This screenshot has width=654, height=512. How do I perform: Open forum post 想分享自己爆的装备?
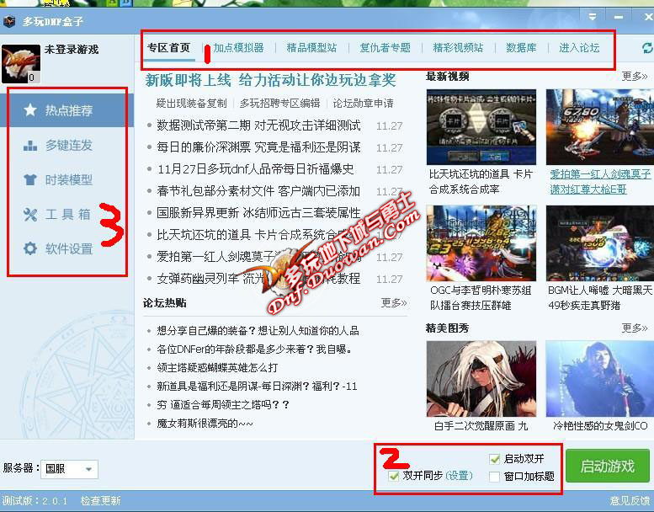tap(258, 331)
